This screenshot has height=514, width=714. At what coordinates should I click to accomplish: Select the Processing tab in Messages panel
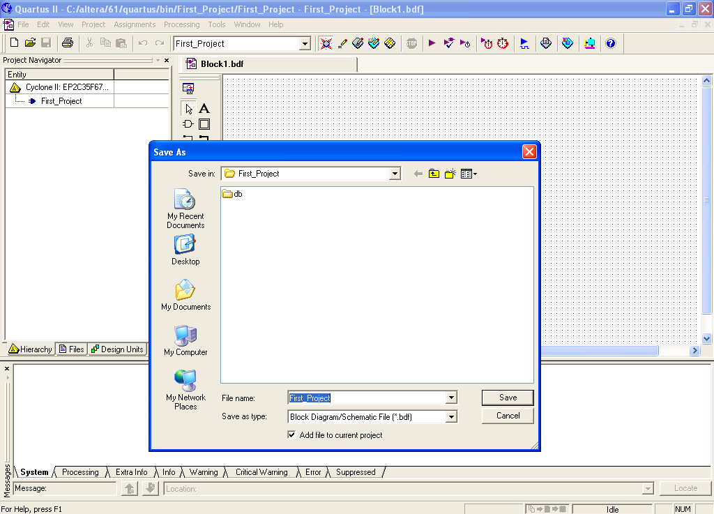80,472
